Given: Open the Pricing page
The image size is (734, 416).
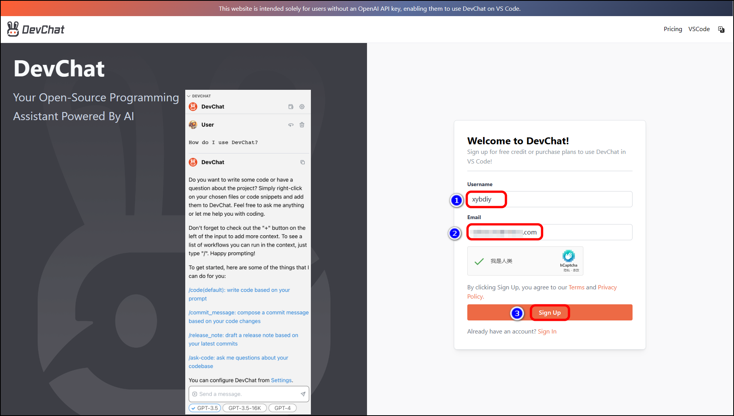Looking at the screenshot, I should point(673,29).
